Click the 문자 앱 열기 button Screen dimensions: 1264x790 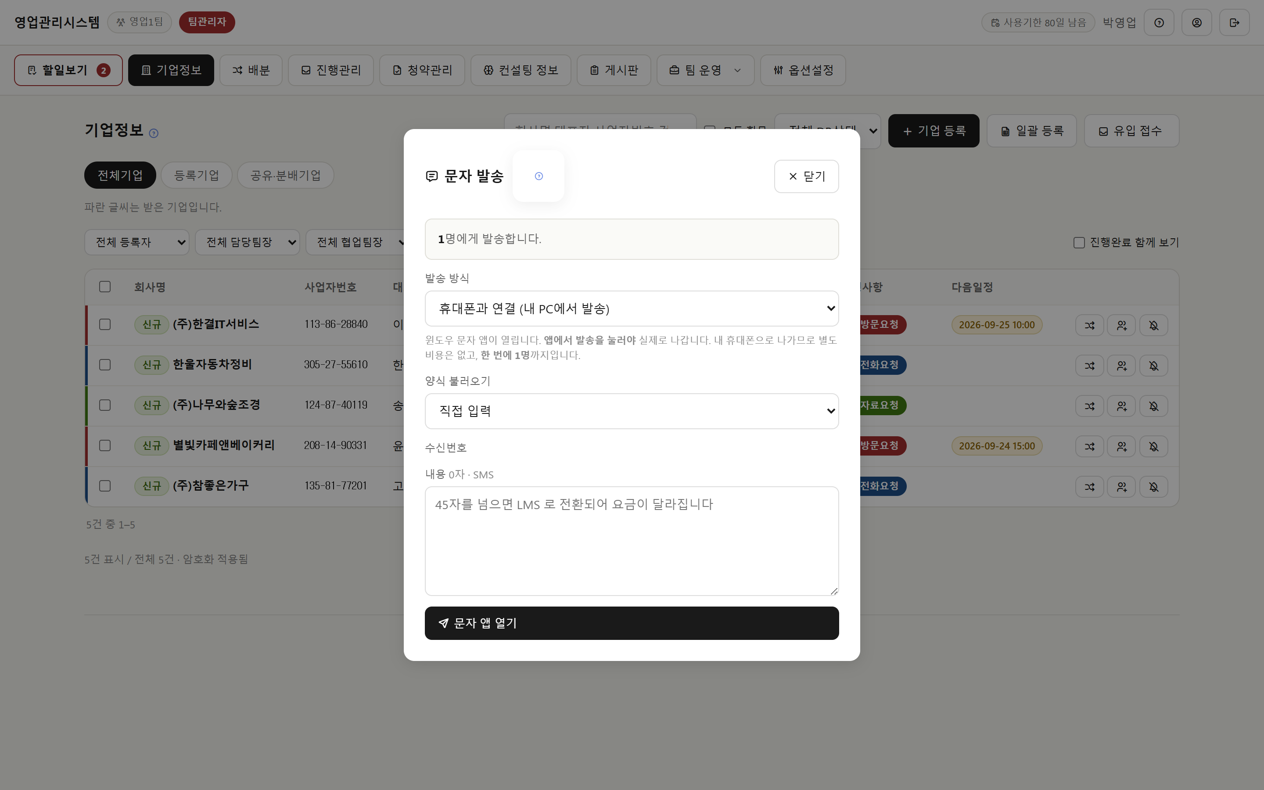(x=632, y=623)
